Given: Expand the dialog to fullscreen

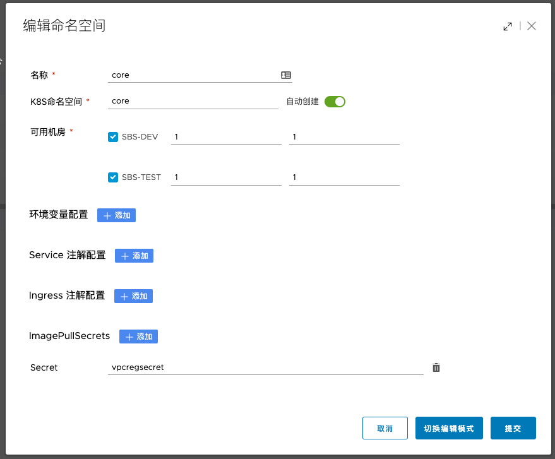Looking at the screenshot, I should (507, 27).
